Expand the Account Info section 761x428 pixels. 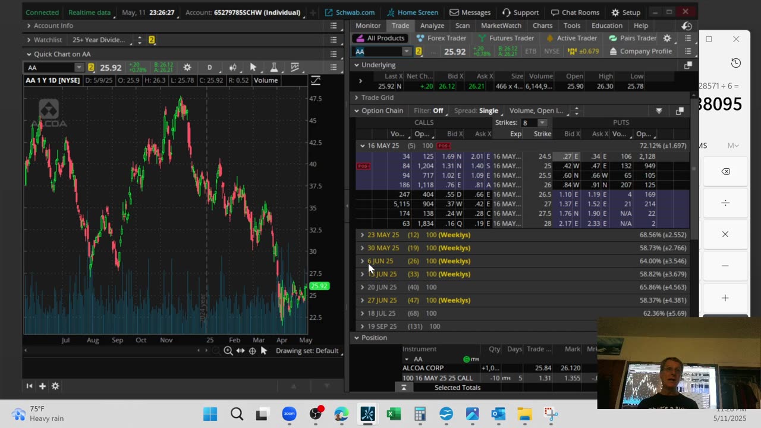[28, 26]
